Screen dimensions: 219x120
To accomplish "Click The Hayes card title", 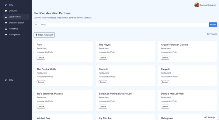I will pyautogui.click(x=105, y=45).
